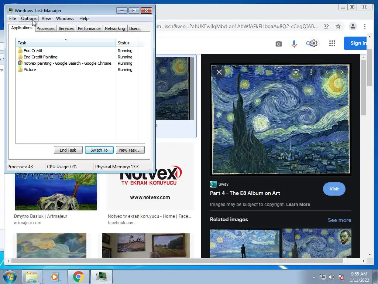Image resolution: width=378 pixels, height=284 pixels.
Task: Open the Windows menu in Task Manager
Action: (x=65, y=18)
